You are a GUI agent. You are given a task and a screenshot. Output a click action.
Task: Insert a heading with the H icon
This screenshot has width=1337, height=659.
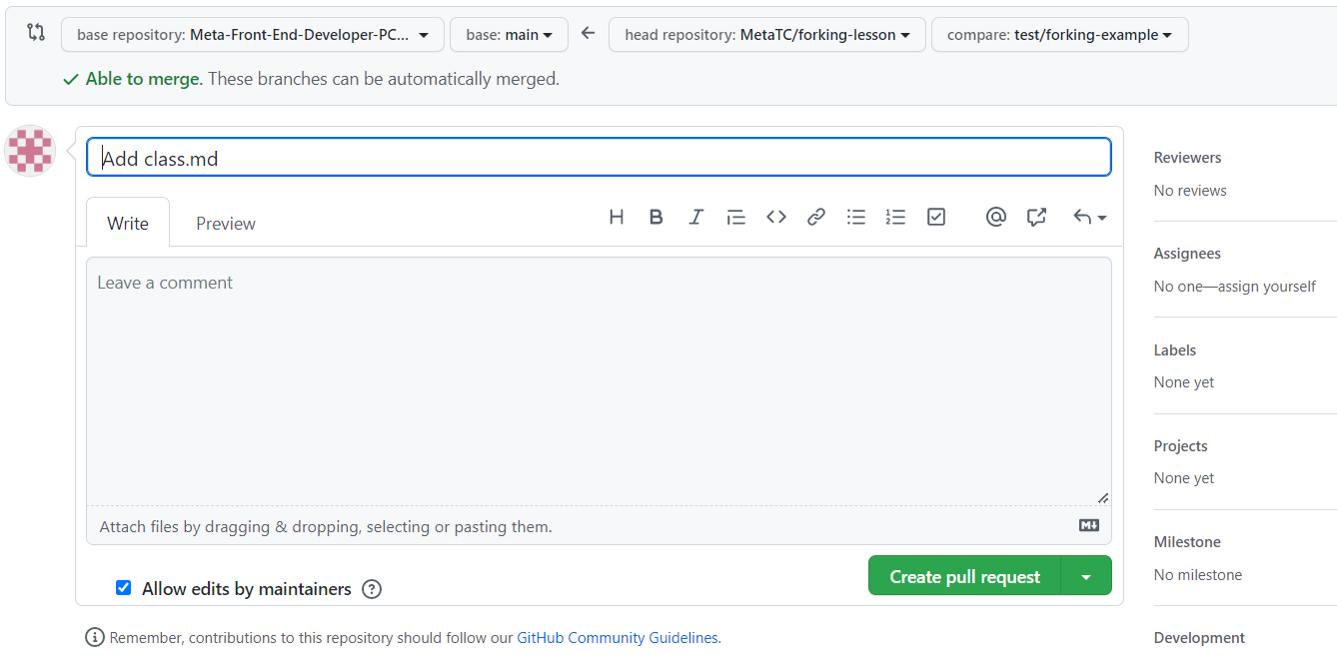pos(617,217)
